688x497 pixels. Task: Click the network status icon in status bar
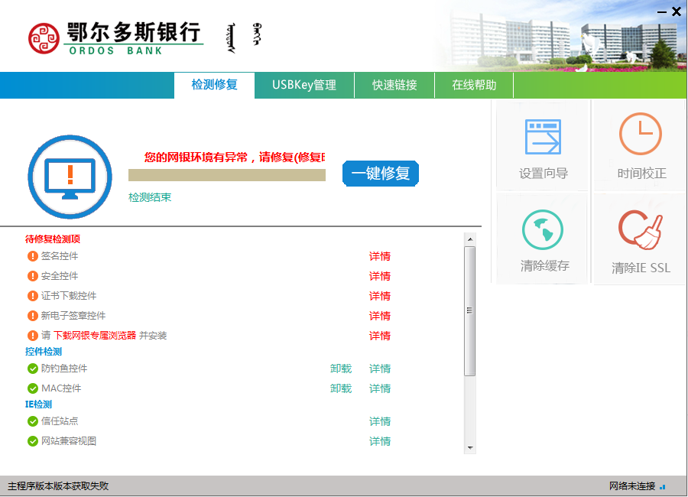pyautogui.click(x=662, y=486)
